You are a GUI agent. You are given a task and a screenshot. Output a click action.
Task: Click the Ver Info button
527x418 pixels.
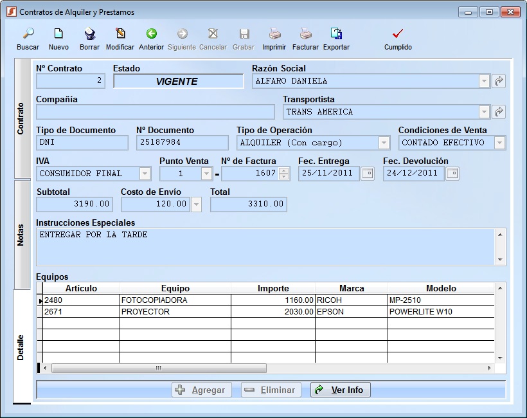point(340,390)
